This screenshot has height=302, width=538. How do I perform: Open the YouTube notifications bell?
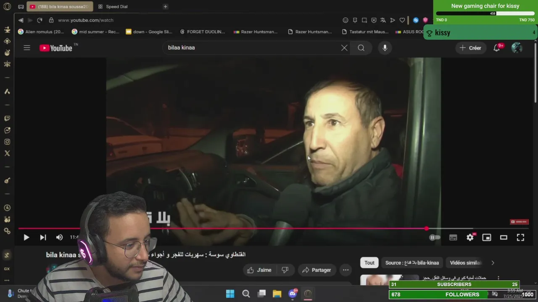tap(497, 48)
